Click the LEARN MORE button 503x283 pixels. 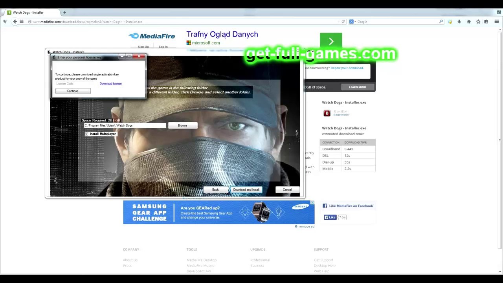(x=358, y=87)
